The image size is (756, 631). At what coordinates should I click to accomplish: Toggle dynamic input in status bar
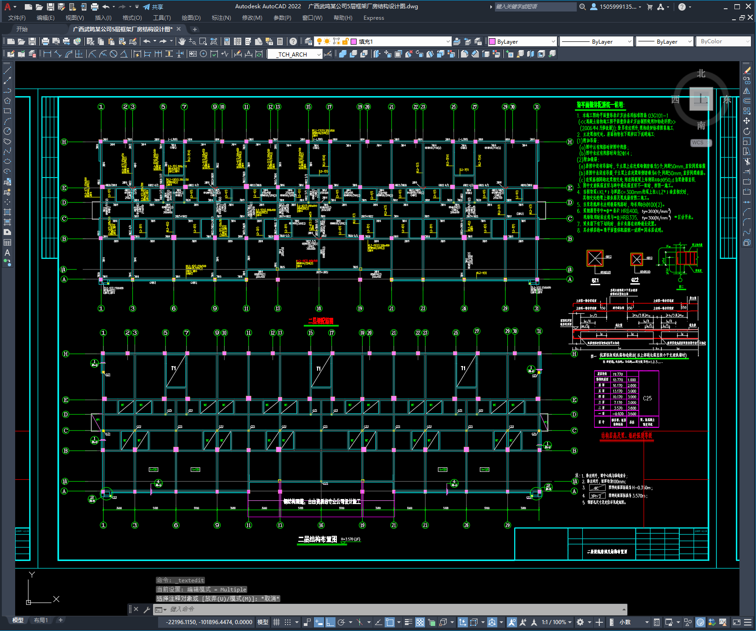pyautogui.click(x=319, y=622)
